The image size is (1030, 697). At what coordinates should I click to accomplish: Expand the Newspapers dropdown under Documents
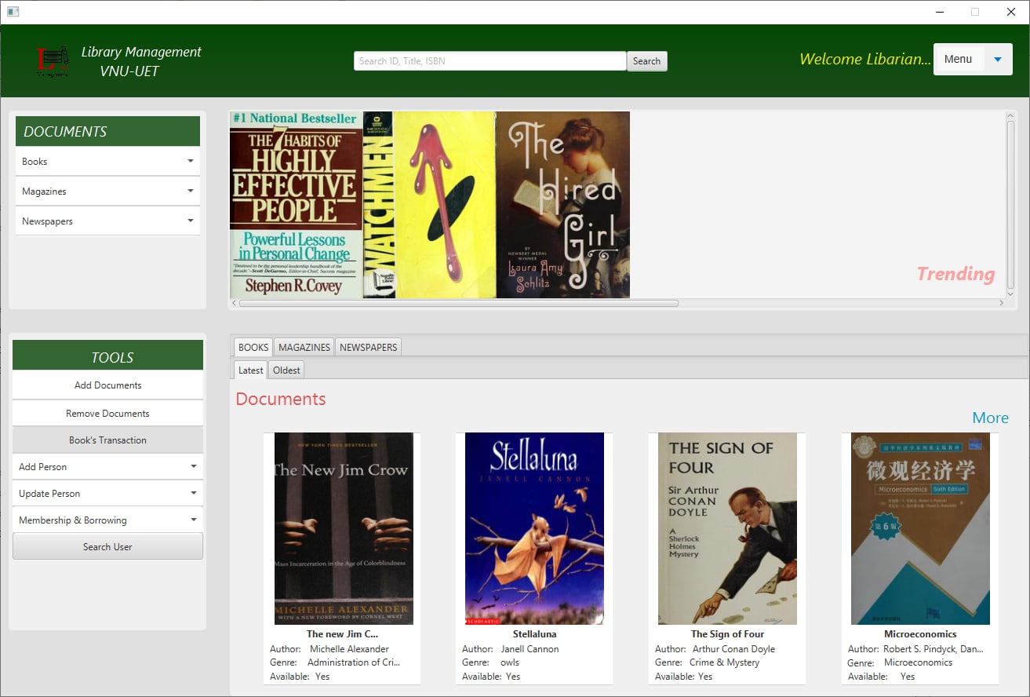coord(107,221)
